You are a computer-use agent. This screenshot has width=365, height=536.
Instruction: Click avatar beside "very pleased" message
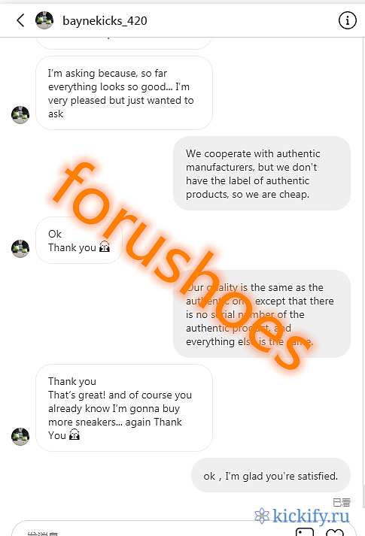(x=20, y=114)
